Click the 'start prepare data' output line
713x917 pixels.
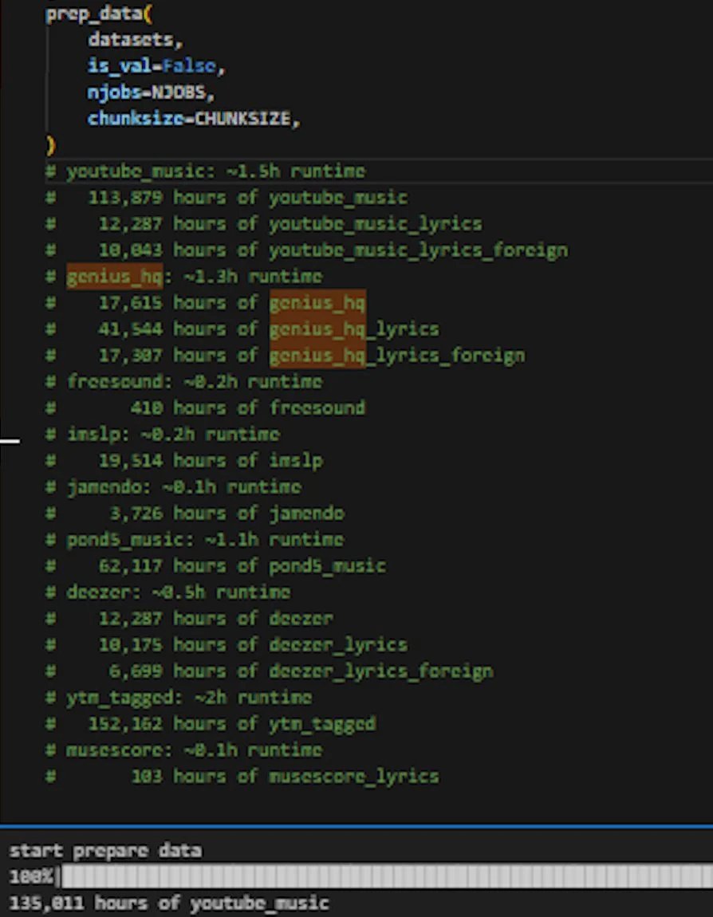[105, 850]
